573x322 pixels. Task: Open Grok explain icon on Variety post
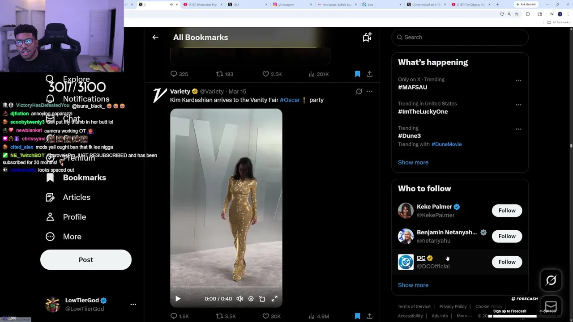(359, 91)
